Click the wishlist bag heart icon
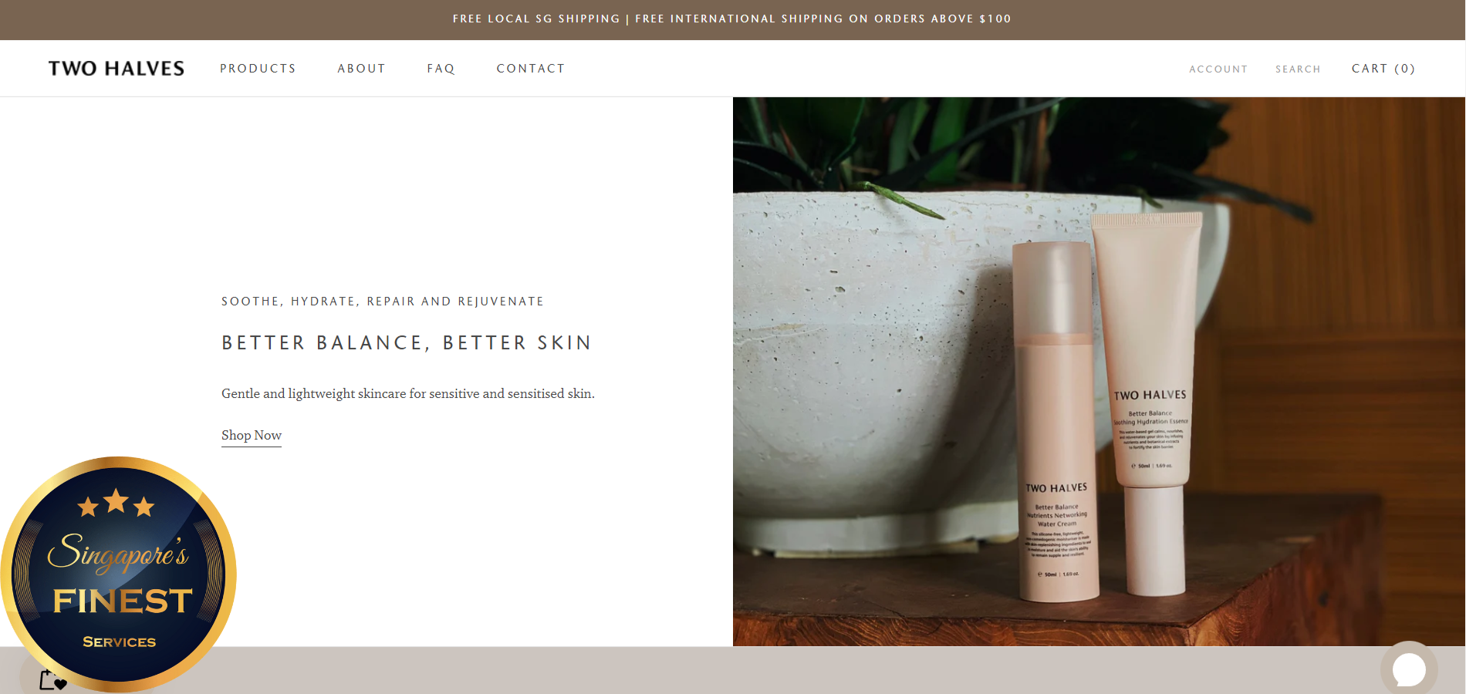 pos(52,679)
